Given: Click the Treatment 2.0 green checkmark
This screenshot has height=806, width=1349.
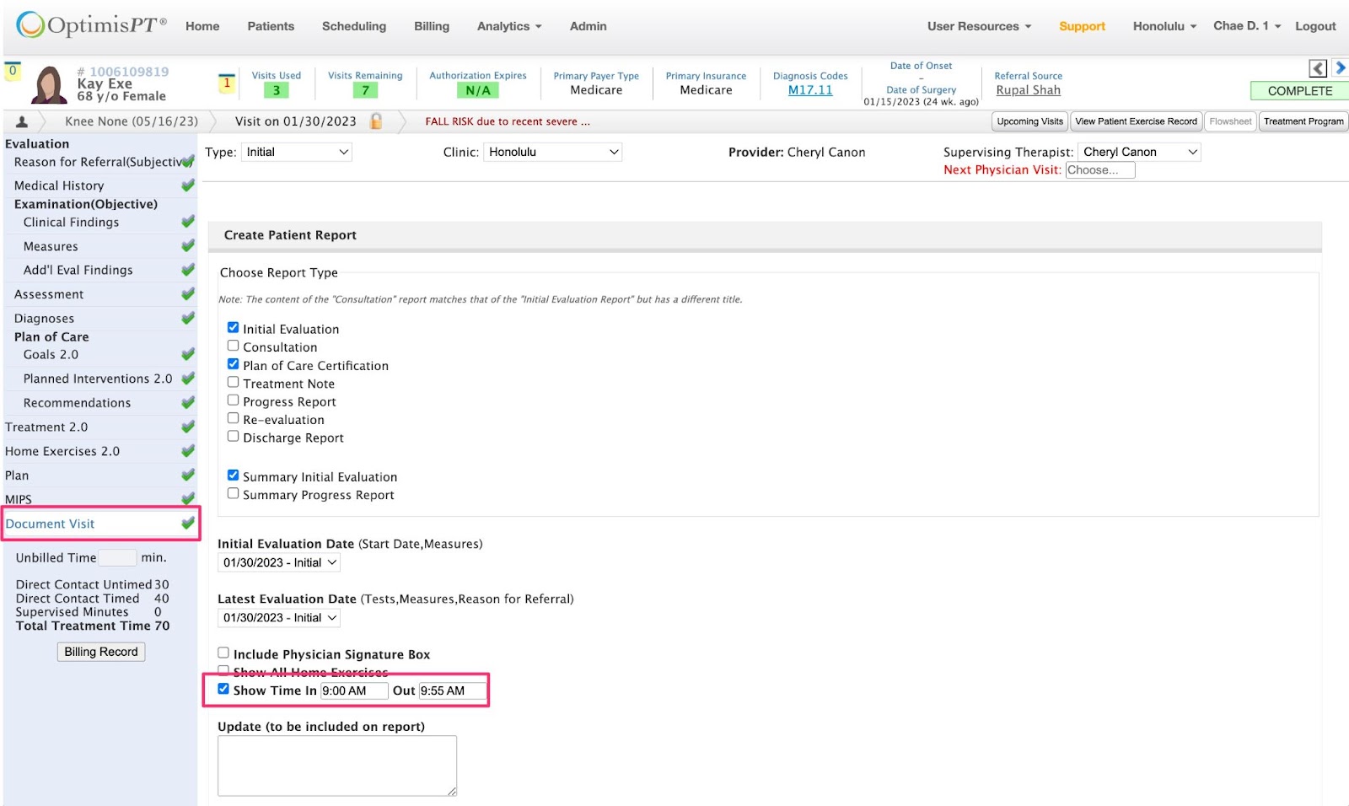Looking at the screenshot, I should pos(188,427).
